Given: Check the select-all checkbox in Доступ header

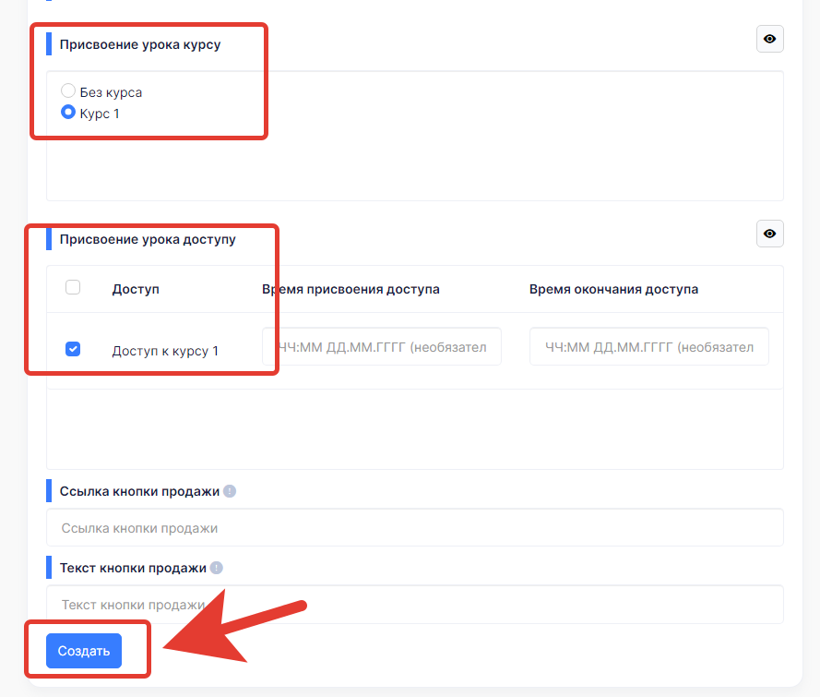Looking at the screenshot, I should [x=73, y=287].
